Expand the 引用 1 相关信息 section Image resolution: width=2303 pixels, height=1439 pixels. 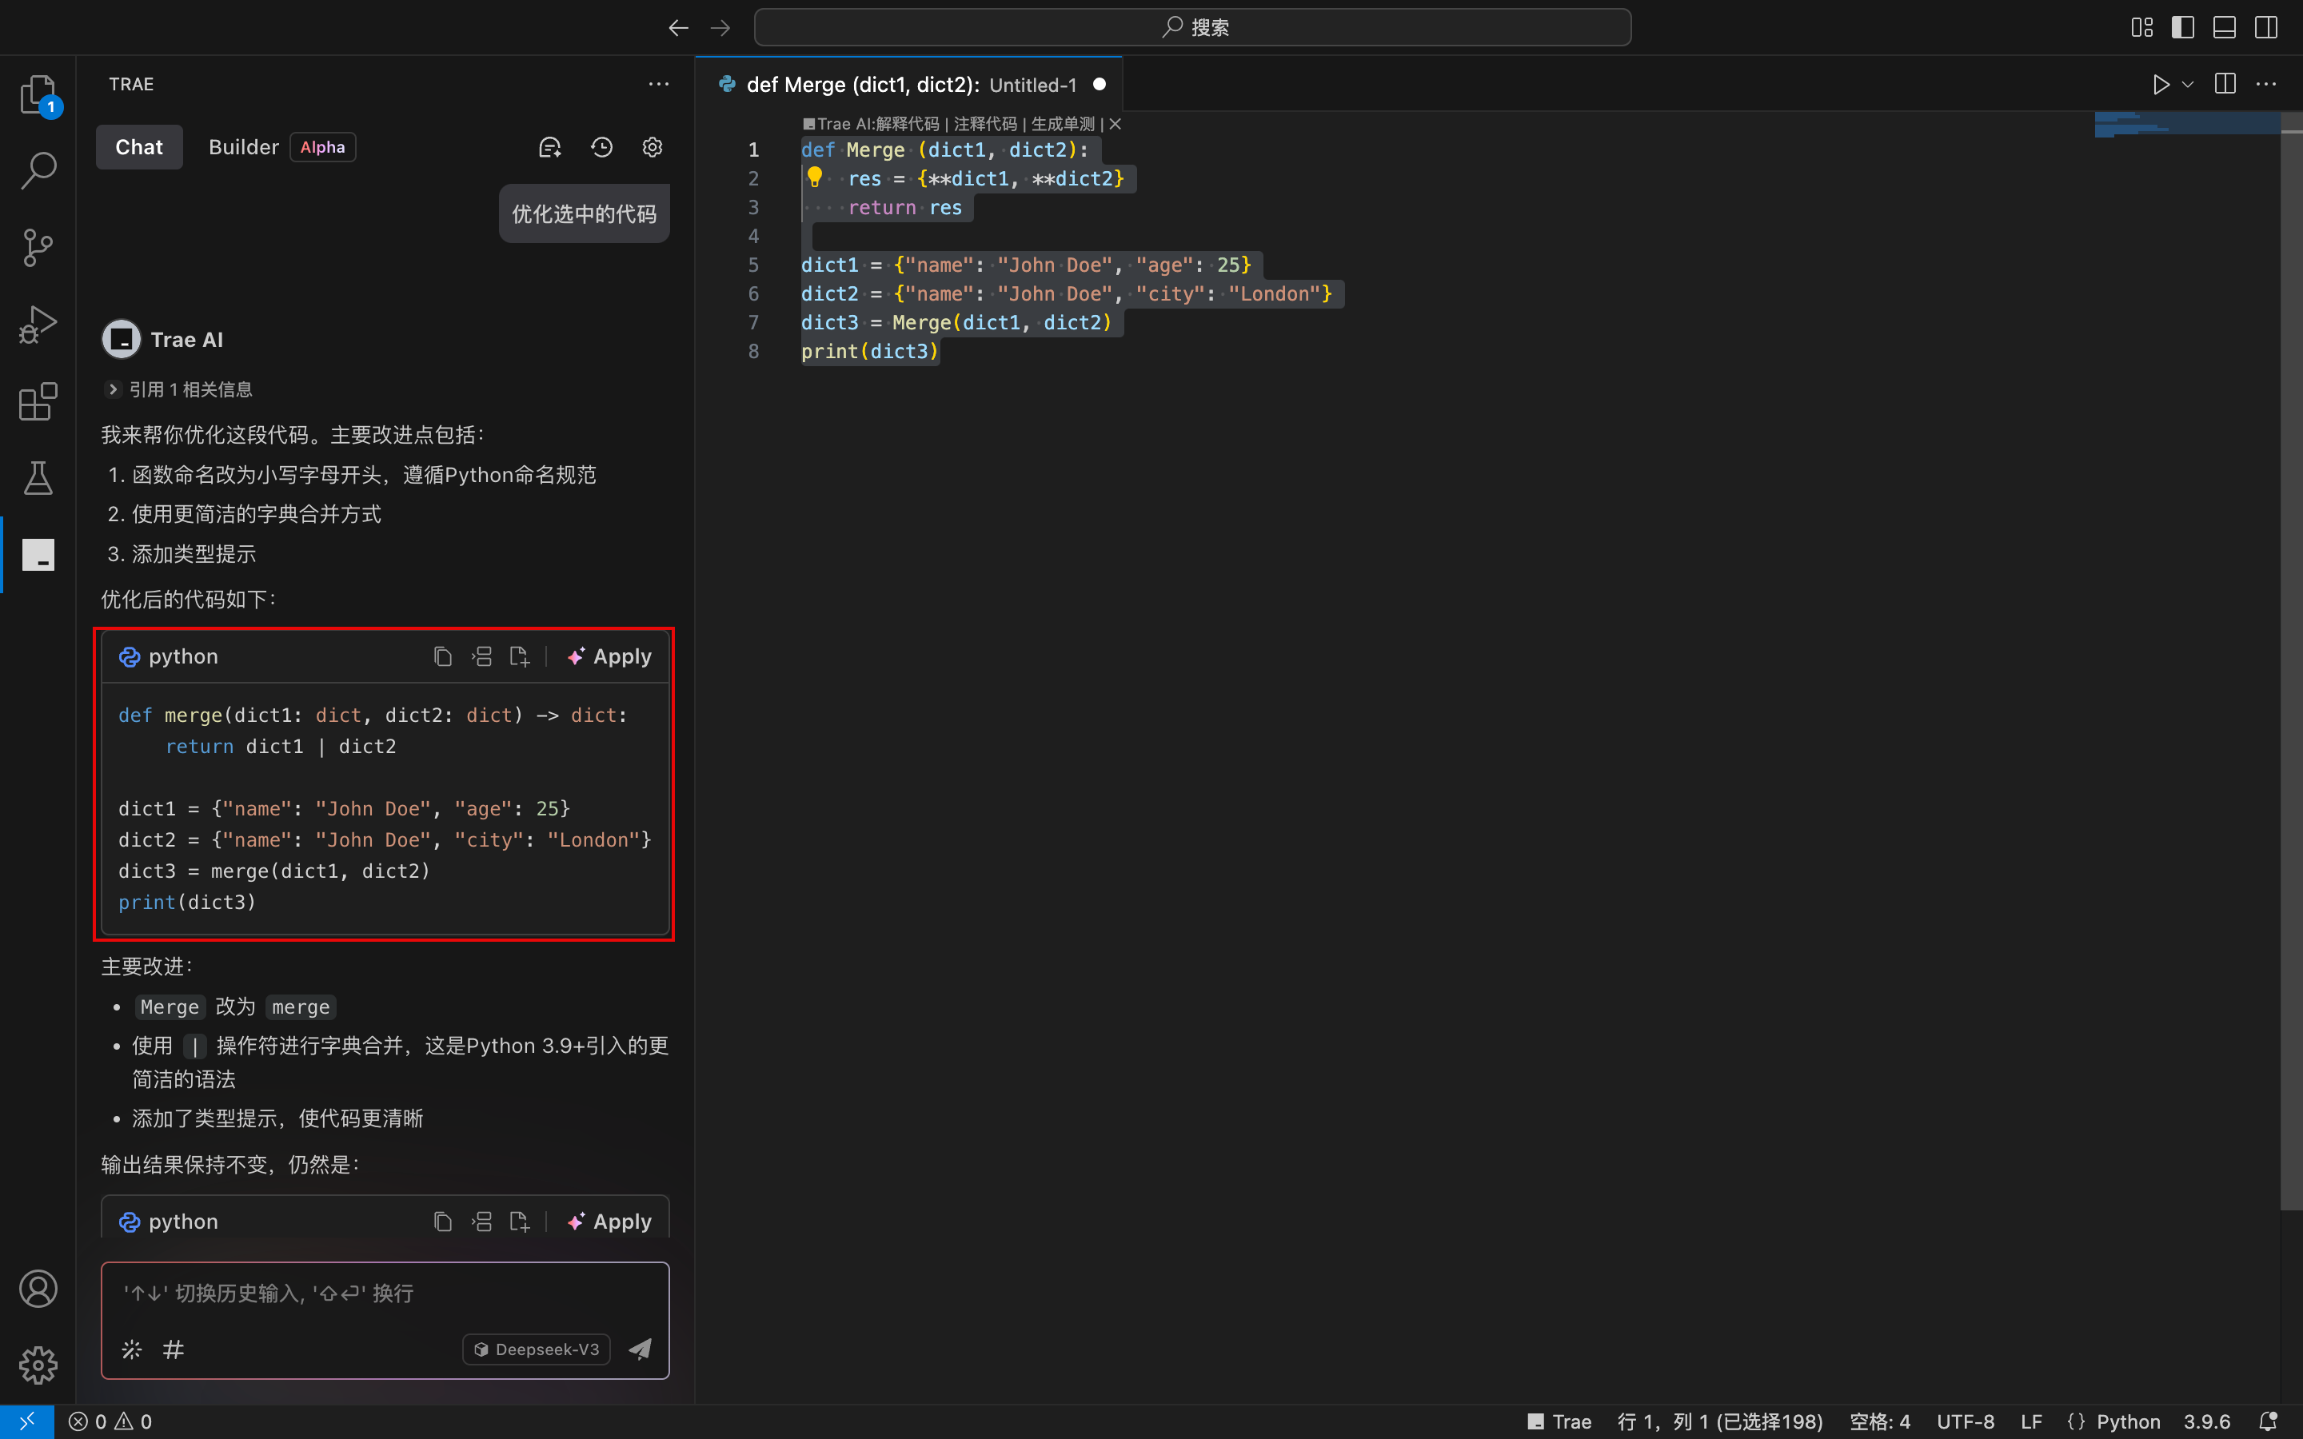pos(179,389)
